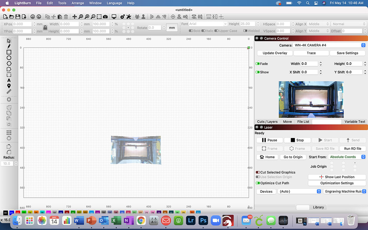Enable the Cut Selected Graphics option
The width and height of the screenshot is (368, 230).
pyautogui.click(x=257, y=172)
